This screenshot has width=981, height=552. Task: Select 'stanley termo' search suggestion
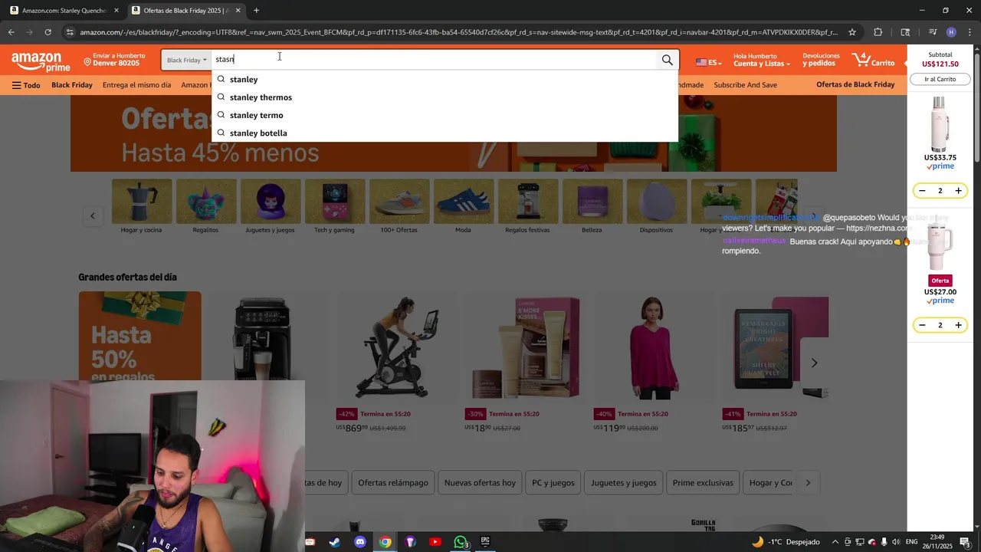(x=445, y=115)
